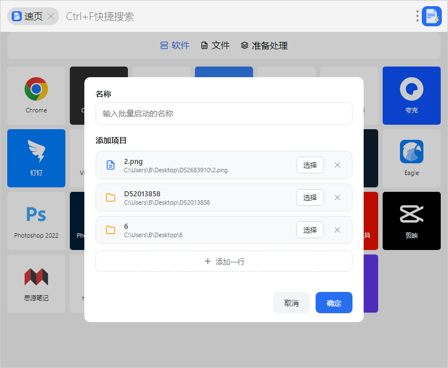Screen dimensions: 448x368
Task: Click the 速页 tag logo icon
Action: pos(17,16)
